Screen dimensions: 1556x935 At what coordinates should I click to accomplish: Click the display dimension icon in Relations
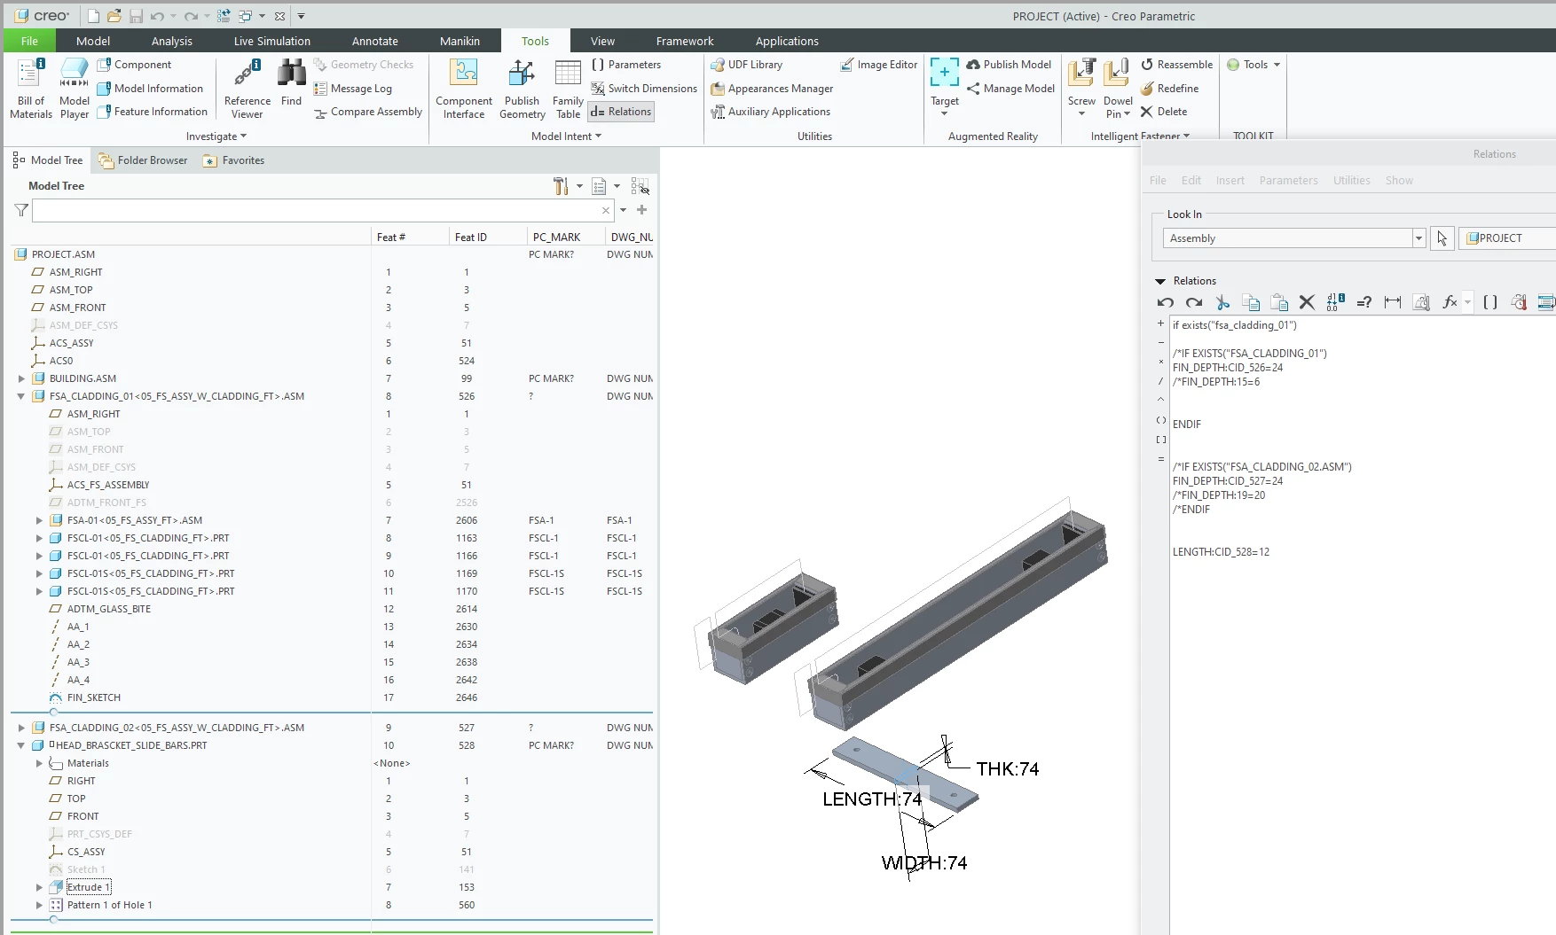point(1393,302)
